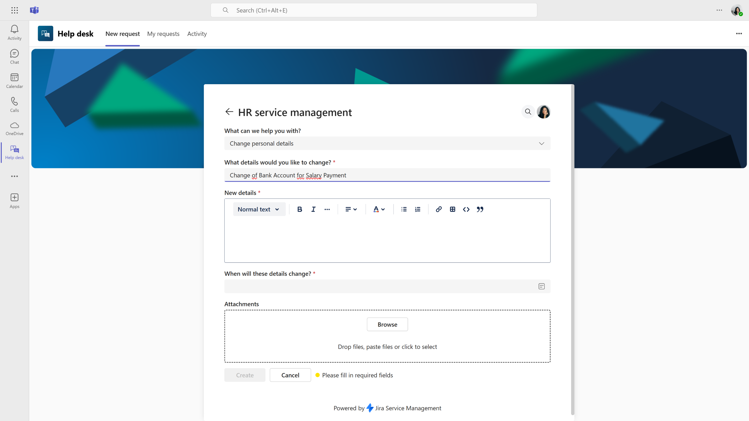Insert a table in the editor
Image resolution: width=749 pixels, height=421 pixels.
(x=452, y=209)
